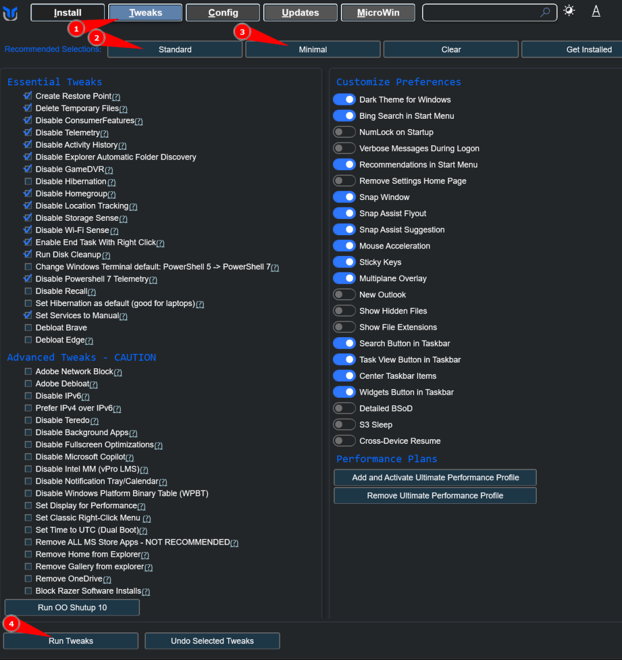Uncheck Create Restore Point checkbox
622x660 pixels.
(28, 96)
